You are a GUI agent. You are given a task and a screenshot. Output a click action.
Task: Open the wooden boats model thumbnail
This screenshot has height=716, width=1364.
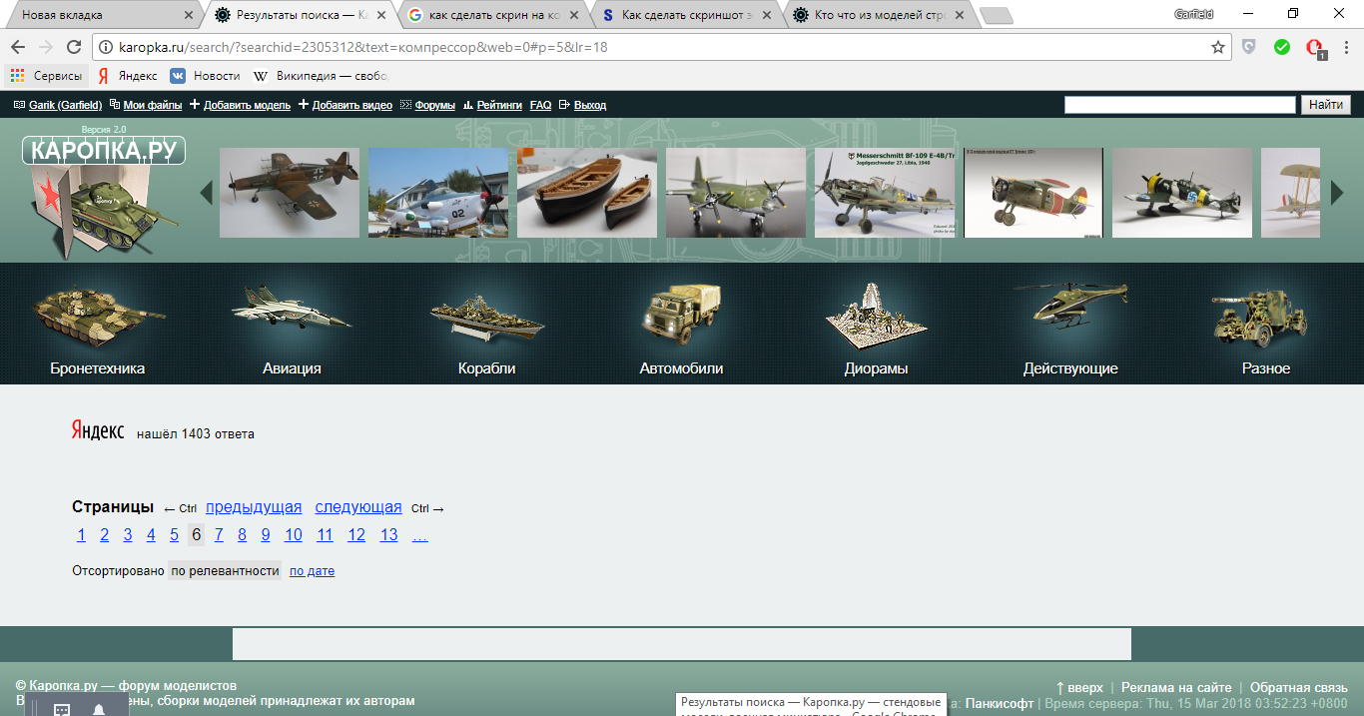tap(587, 193)
